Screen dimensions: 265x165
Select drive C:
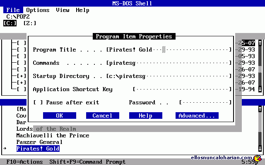click(10, 23)
